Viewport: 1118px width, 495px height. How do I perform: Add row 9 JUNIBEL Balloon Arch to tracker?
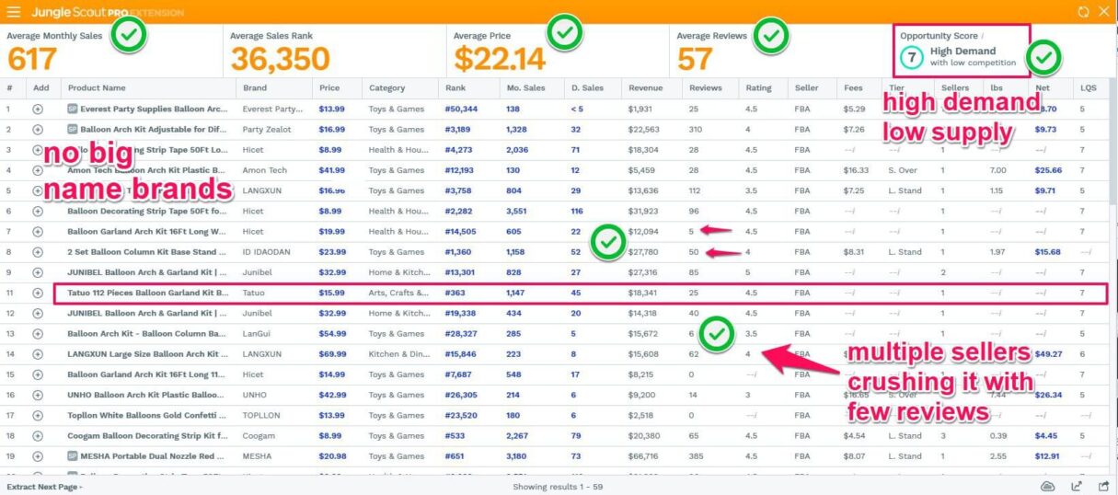click(38, 272)
